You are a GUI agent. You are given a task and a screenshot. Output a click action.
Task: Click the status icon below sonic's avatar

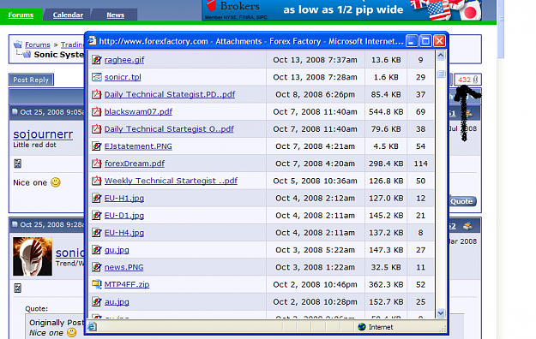[17, 288]
